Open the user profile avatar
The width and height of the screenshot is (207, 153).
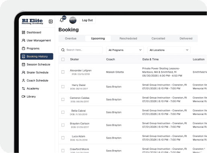click(x=73, y=20)
